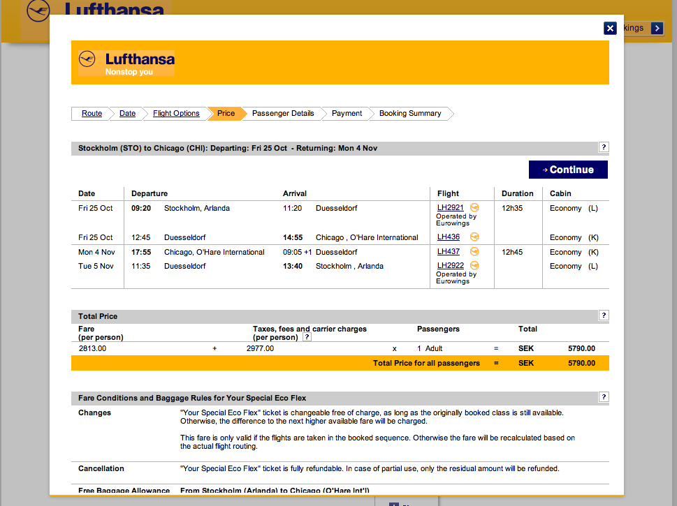
Task: Select the Payment step in breadcrumb
Action: tap(347, 114)
